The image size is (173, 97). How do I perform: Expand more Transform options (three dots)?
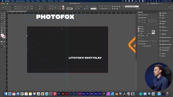pos(157,24)
